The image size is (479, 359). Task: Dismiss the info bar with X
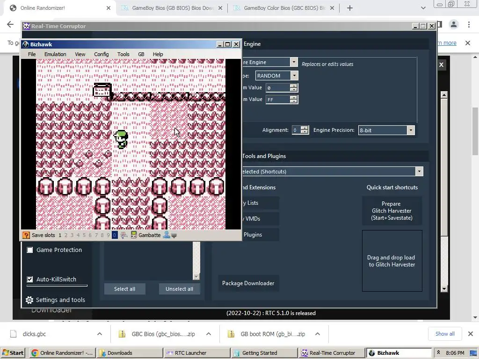468,43
